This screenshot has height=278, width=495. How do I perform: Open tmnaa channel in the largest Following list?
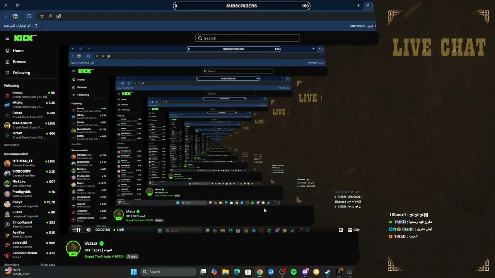[x=30, y=95]
